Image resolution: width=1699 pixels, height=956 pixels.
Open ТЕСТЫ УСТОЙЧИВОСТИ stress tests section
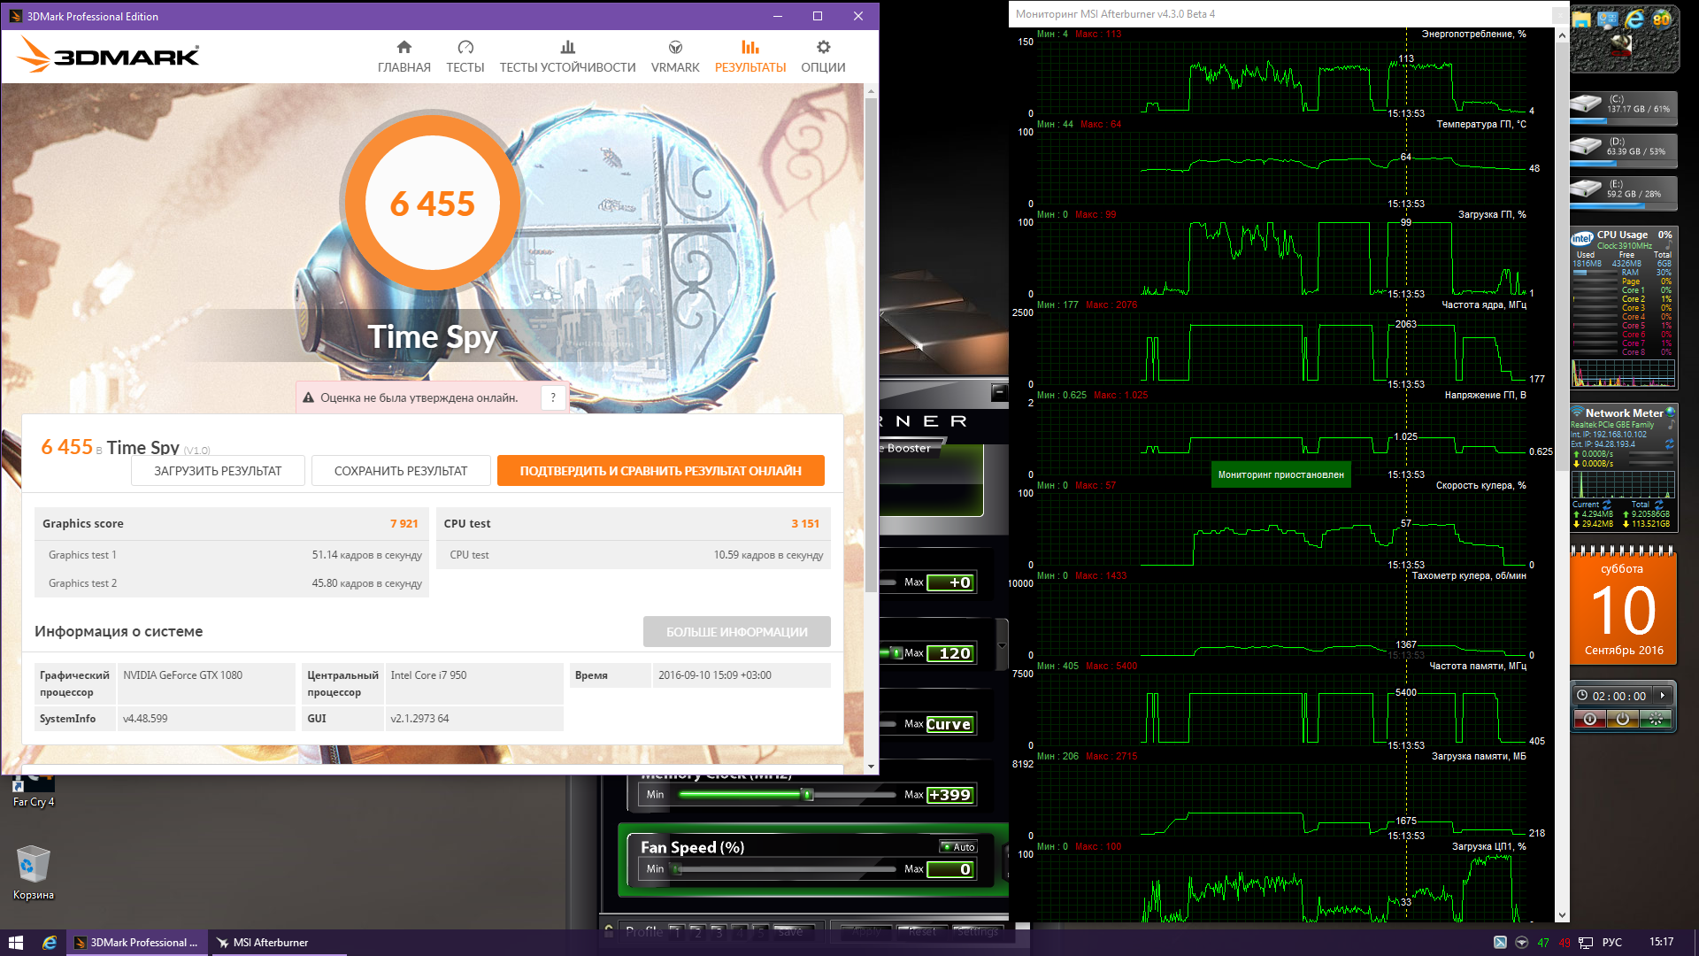pos(567,57)
